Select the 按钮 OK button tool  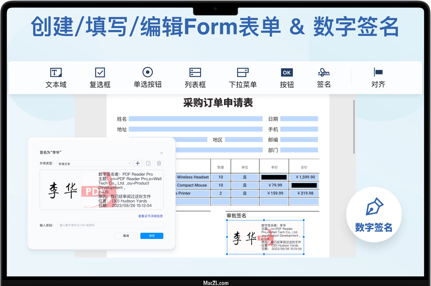(x=286, y=78)
